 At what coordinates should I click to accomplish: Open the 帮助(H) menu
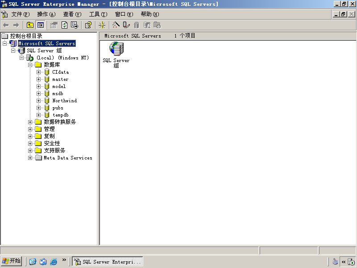click(150, 14)
